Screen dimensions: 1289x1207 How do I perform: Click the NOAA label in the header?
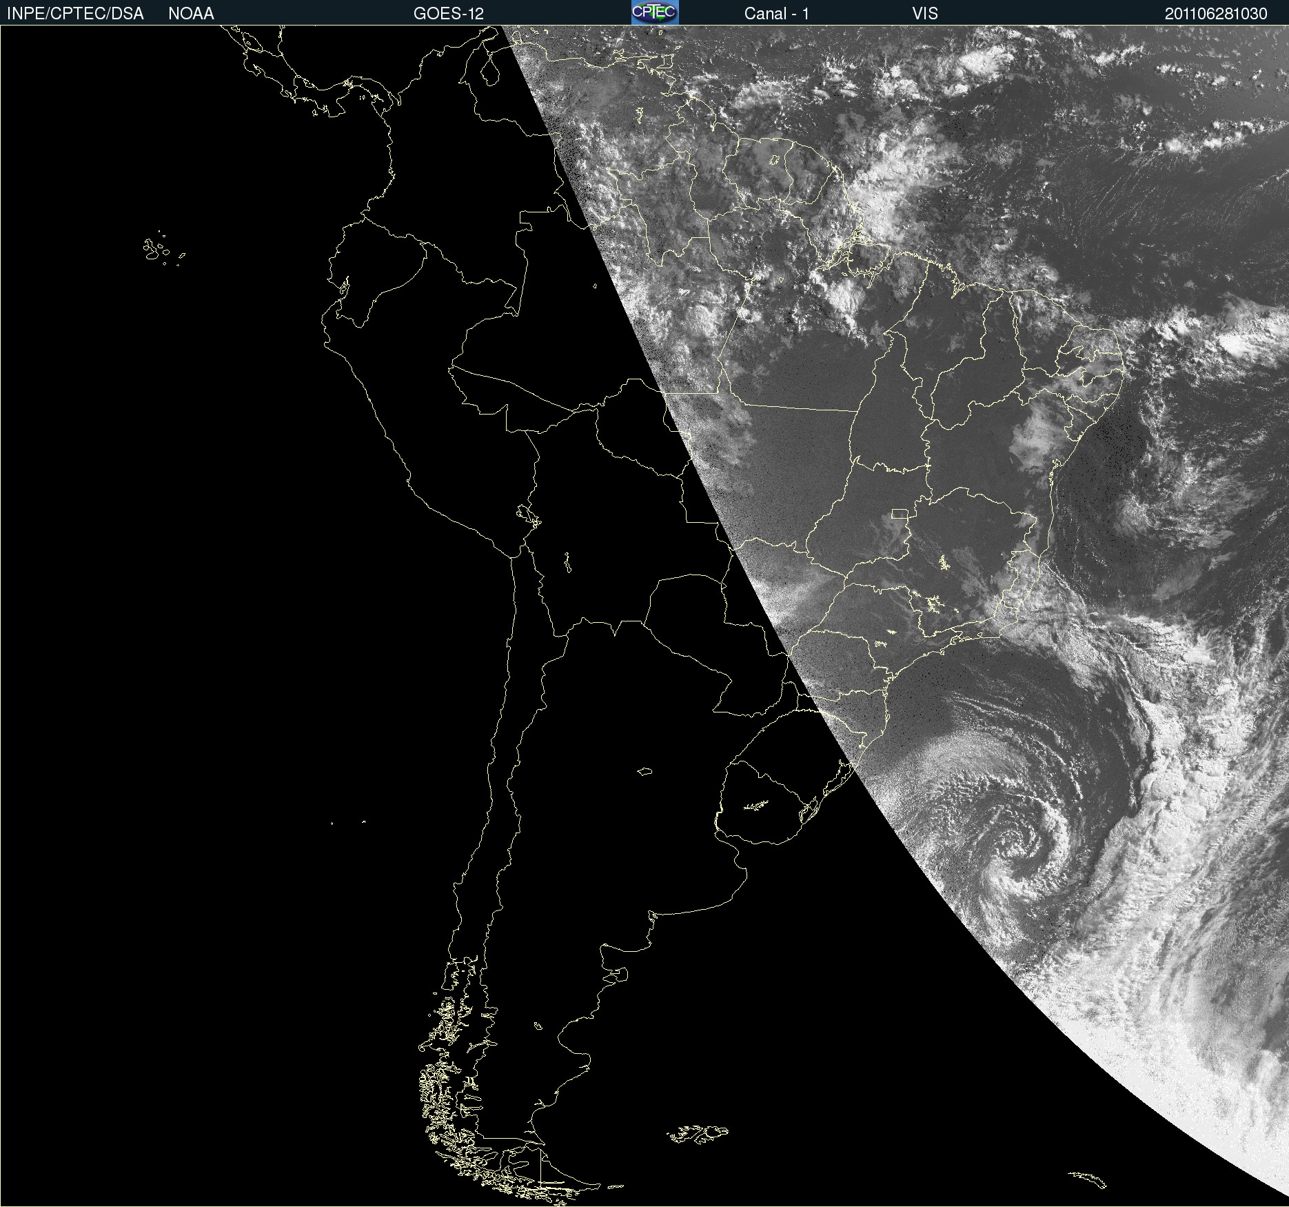click(191, 14)
